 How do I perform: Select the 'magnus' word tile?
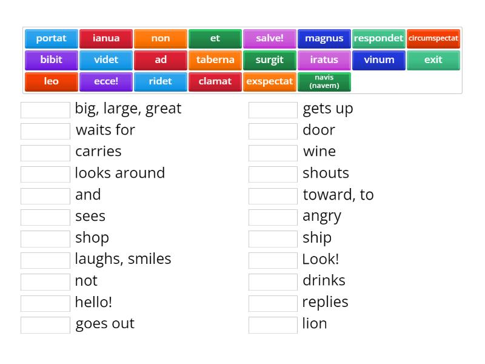click(x=324, y=38)
